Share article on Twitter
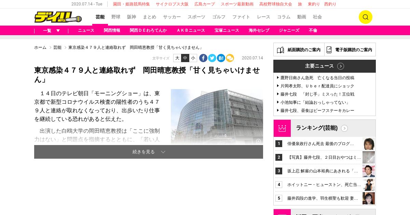This screenshot has height=215, width=410. coord(212,58)
